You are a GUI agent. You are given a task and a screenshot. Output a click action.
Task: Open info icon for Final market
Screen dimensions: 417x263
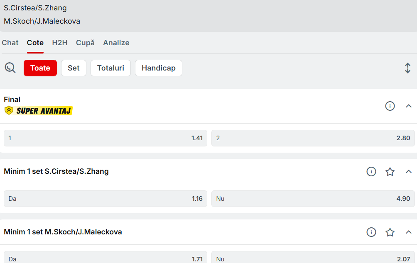pyautogui.click(x=390, y=106)
